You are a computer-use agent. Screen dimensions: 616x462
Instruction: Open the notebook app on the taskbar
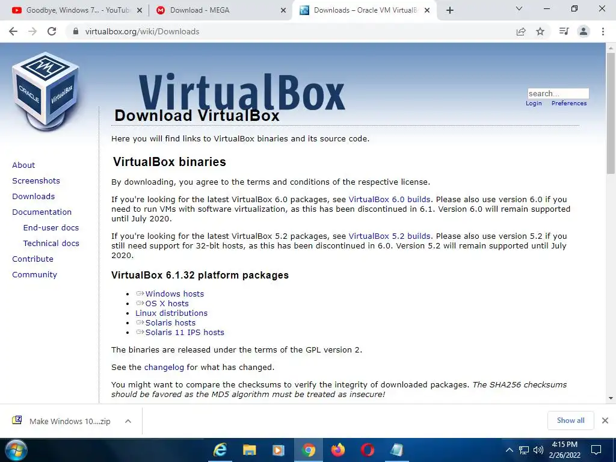396,450
